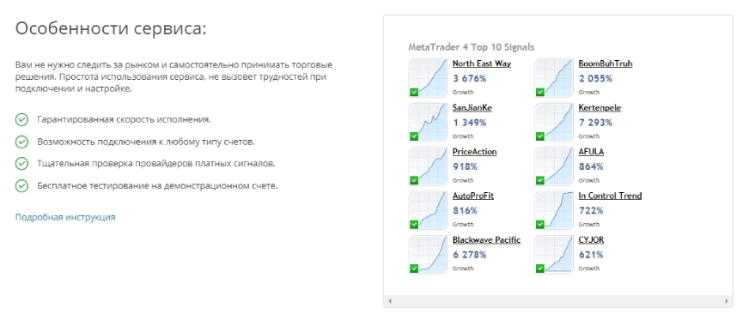
Task: Click the North East Way growth chart thumbnail
Action: [428, 78]
